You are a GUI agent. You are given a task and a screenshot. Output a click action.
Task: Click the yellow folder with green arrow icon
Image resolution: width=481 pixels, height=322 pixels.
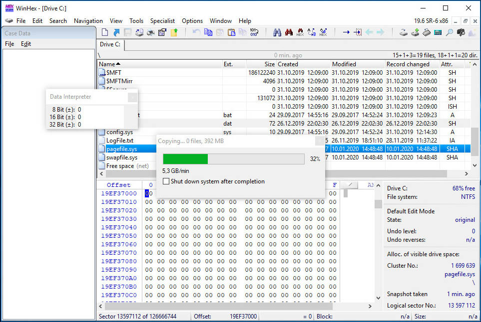tap(174, 32)
